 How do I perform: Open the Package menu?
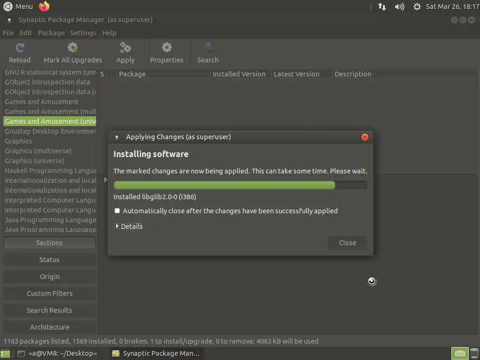coord(51,33)
